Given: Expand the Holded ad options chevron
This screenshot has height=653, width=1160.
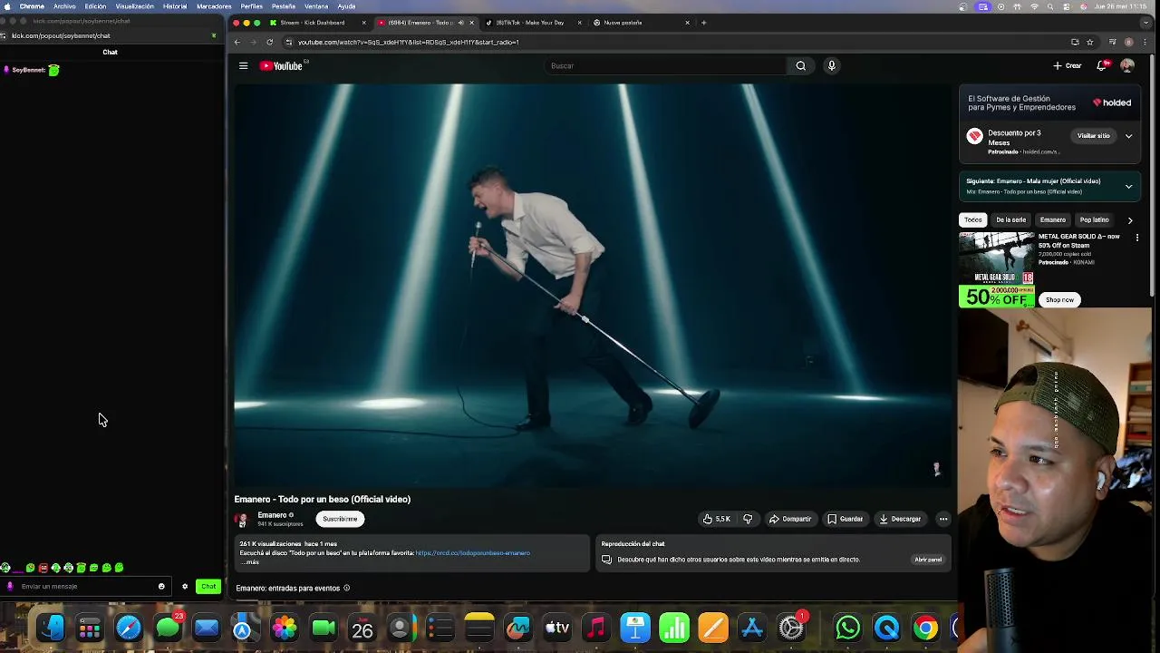Looking at the screenshot, I should point(1128,136).
